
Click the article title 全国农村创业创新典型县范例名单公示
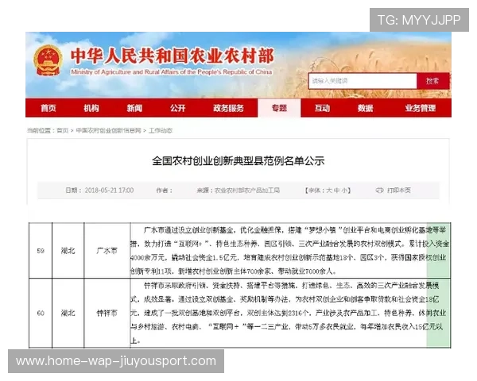coord(238,160)
